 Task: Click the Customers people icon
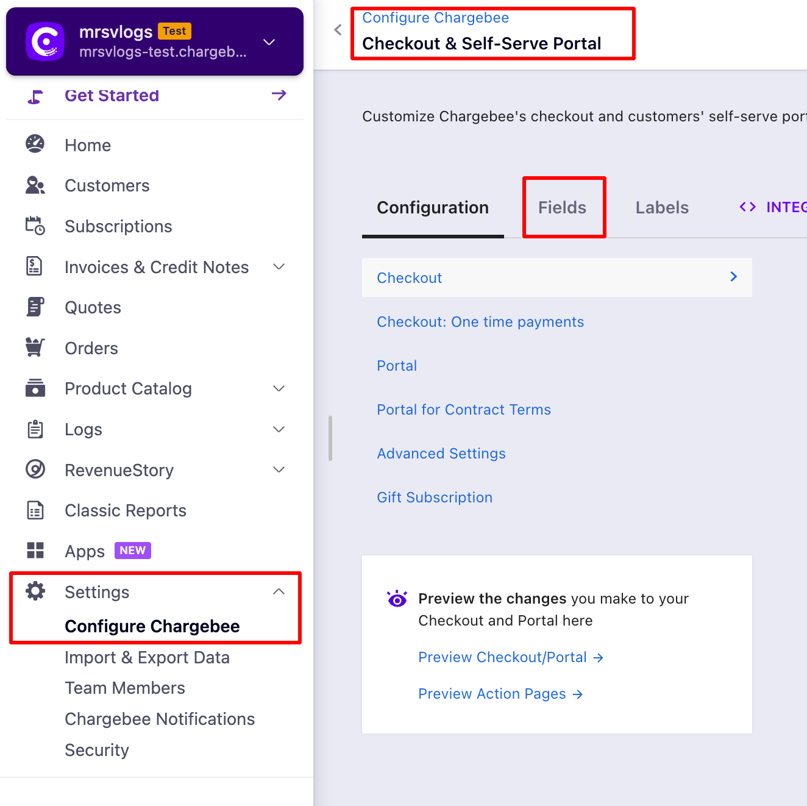pyautogui.click(x=35, y=185)
